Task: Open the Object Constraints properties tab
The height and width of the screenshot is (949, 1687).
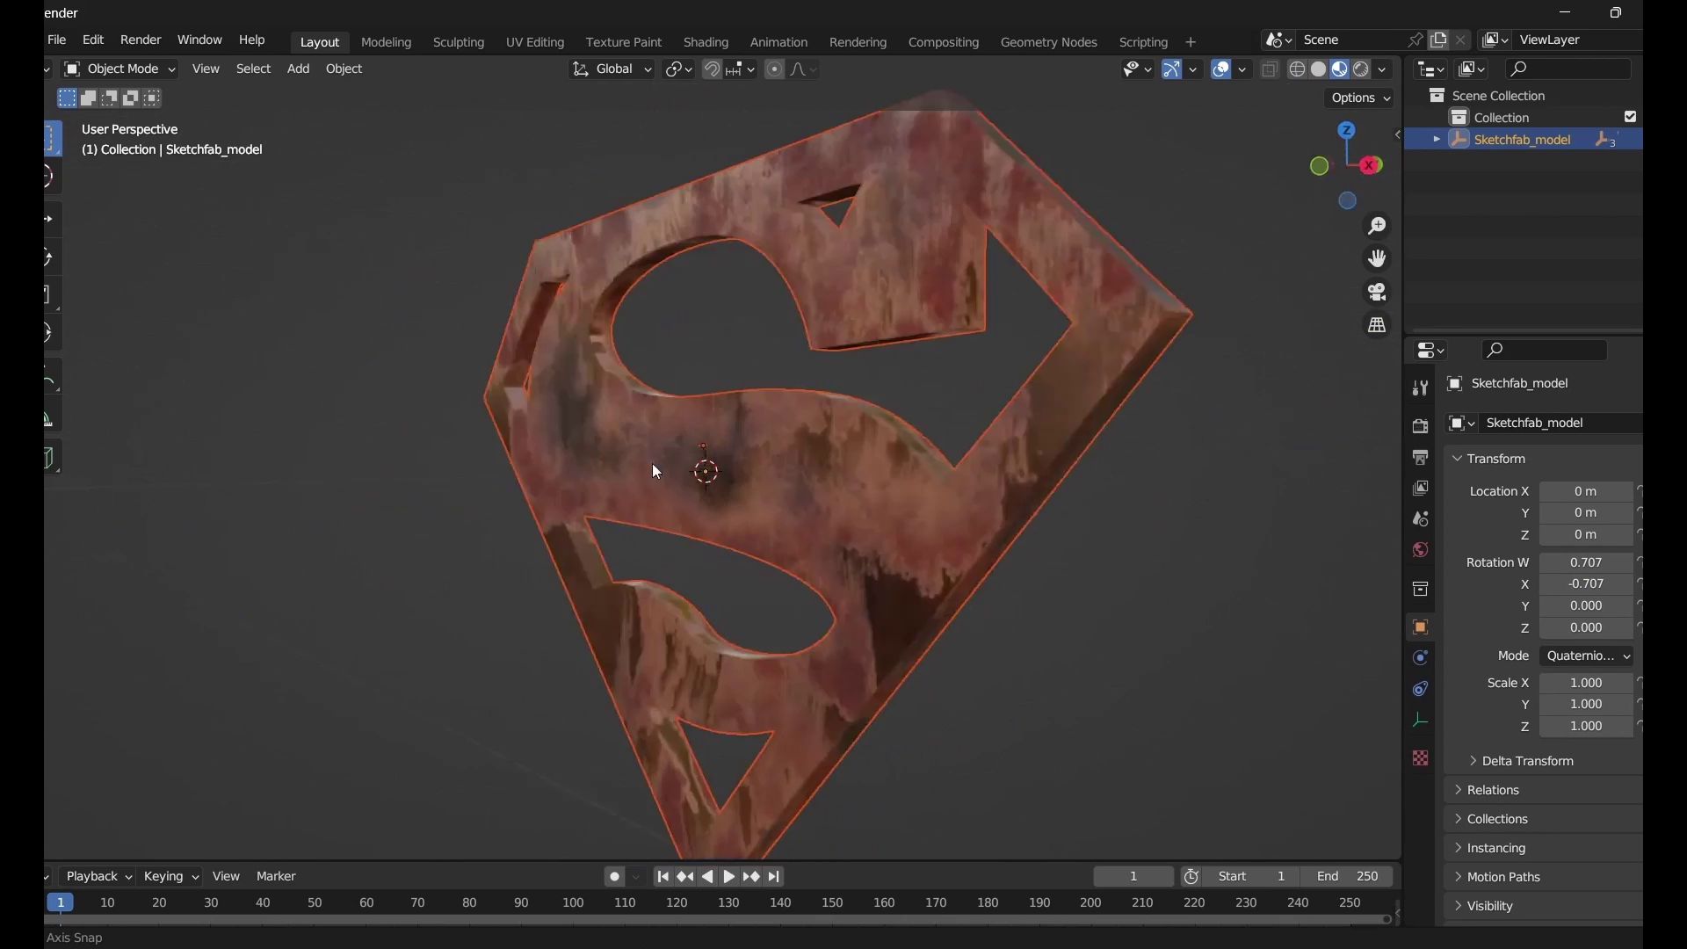Action: pos(1421,689)
